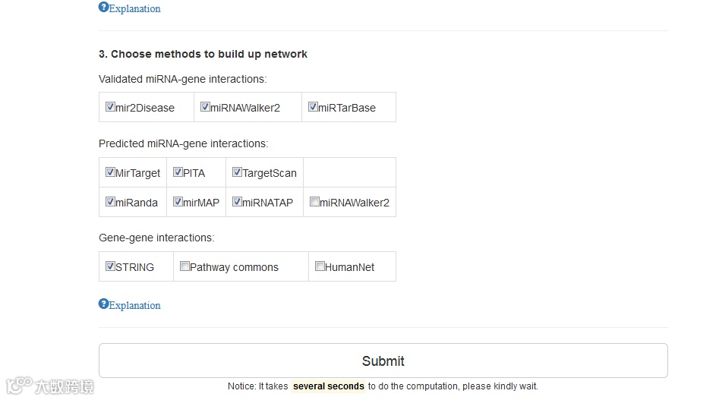Click the top Explanation help icon
The height and width of the screenshot is (400, 719).
(x=103, y=8)
